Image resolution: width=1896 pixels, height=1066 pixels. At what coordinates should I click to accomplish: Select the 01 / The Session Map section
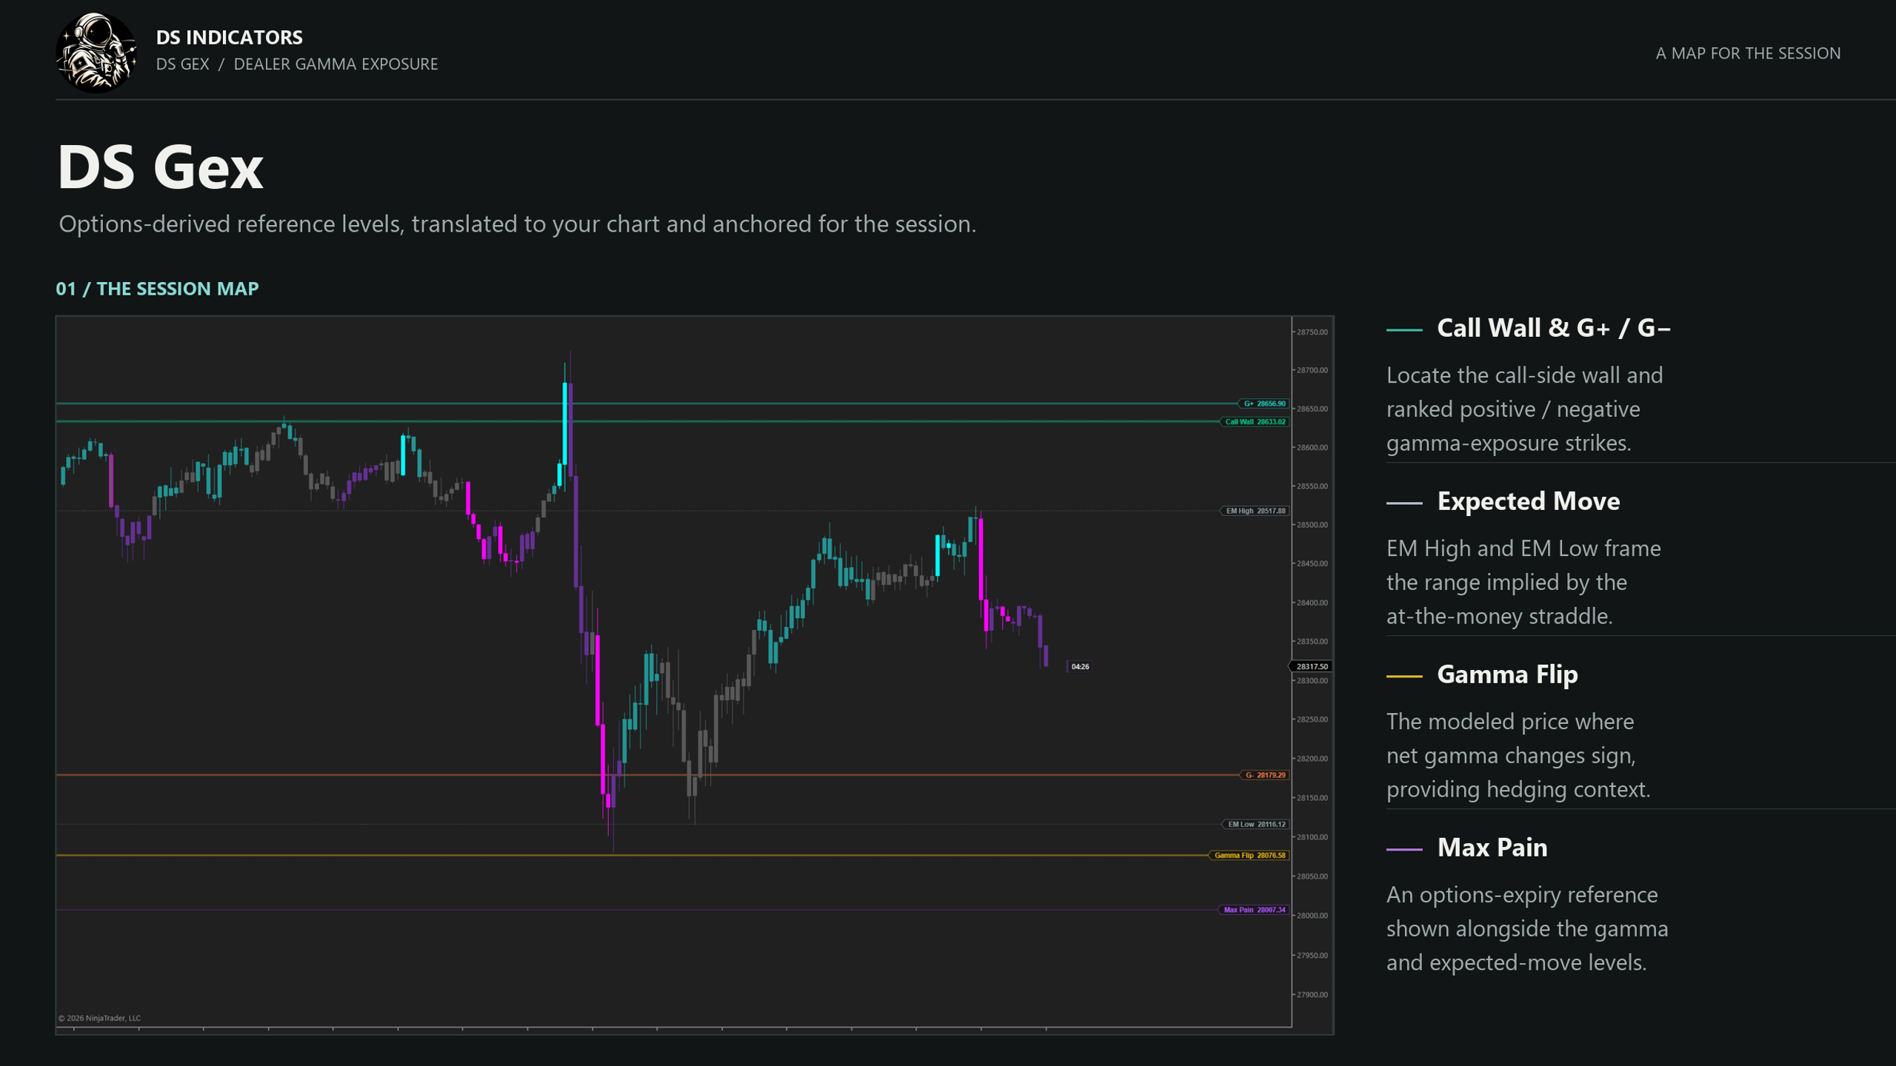coord(157,288)
